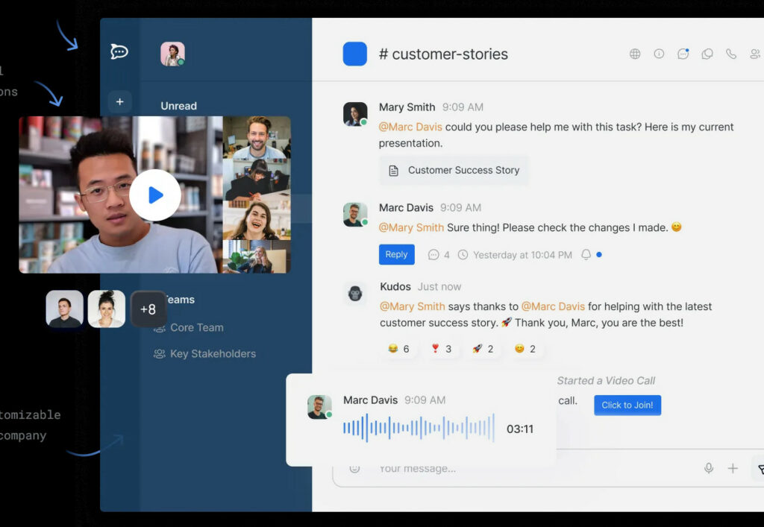Toggle the rocket emoji reaction with 2
The width and height of the screenshot is (764, 527).
pos(483,349)
